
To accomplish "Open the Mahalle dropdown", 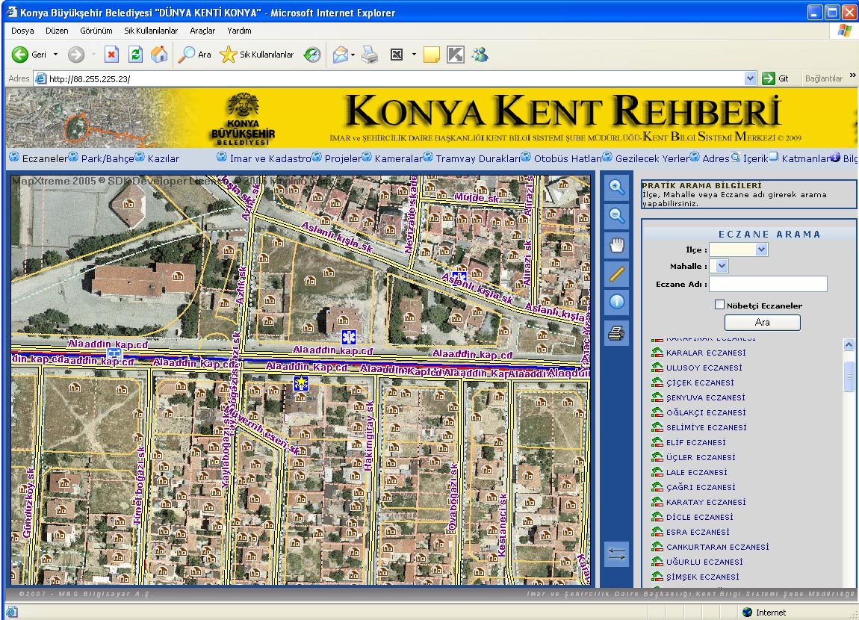I will click(719, 266).
